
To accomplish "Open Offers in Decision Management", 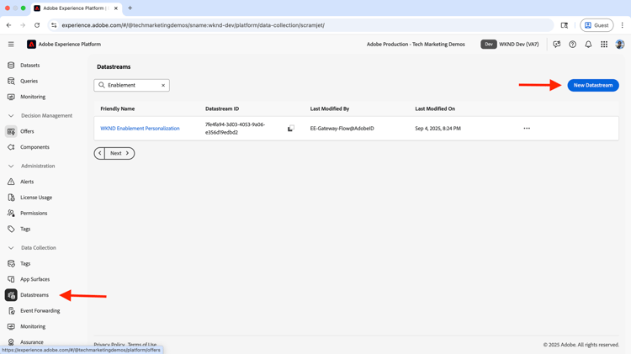I will coord(28,131).
